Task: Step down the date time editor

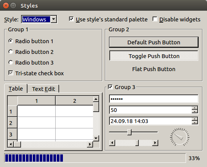Action: coord(195,123)
